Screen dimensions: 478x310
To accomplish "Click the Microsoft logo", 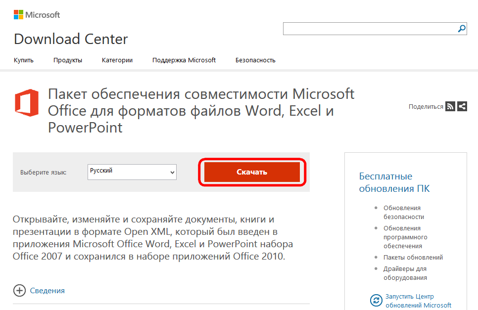I will point(37,15).
